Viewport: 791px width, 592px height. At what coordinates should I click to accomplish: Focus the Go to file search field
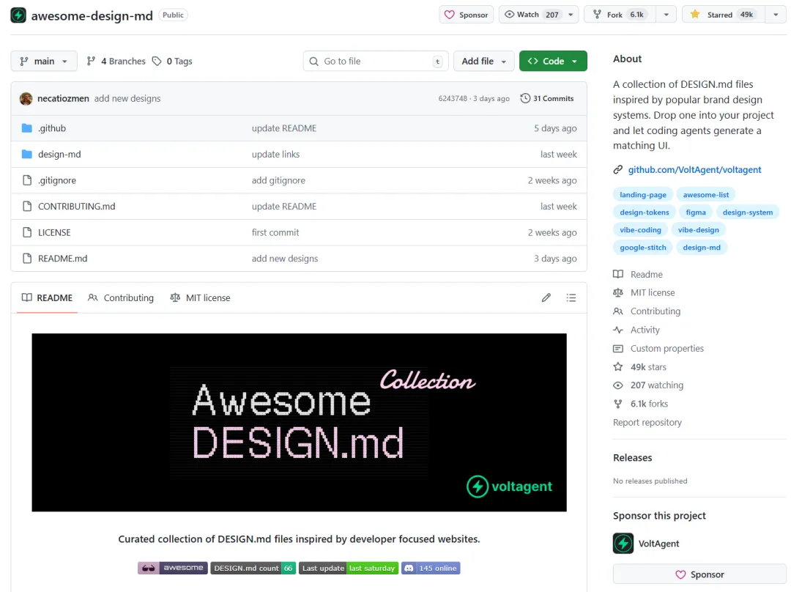click(376, 61)
